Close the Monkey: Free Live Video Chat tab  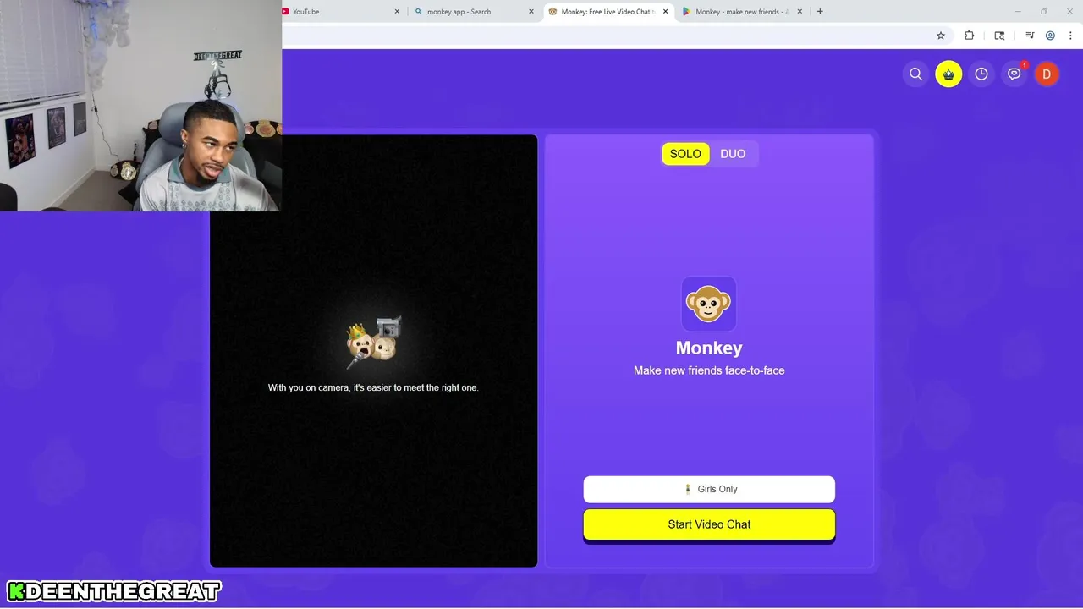coord(665,12)
